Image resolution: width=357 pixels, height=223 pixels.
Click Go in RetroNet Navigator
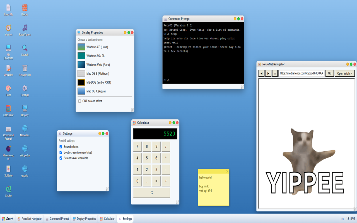coord(330,73)
